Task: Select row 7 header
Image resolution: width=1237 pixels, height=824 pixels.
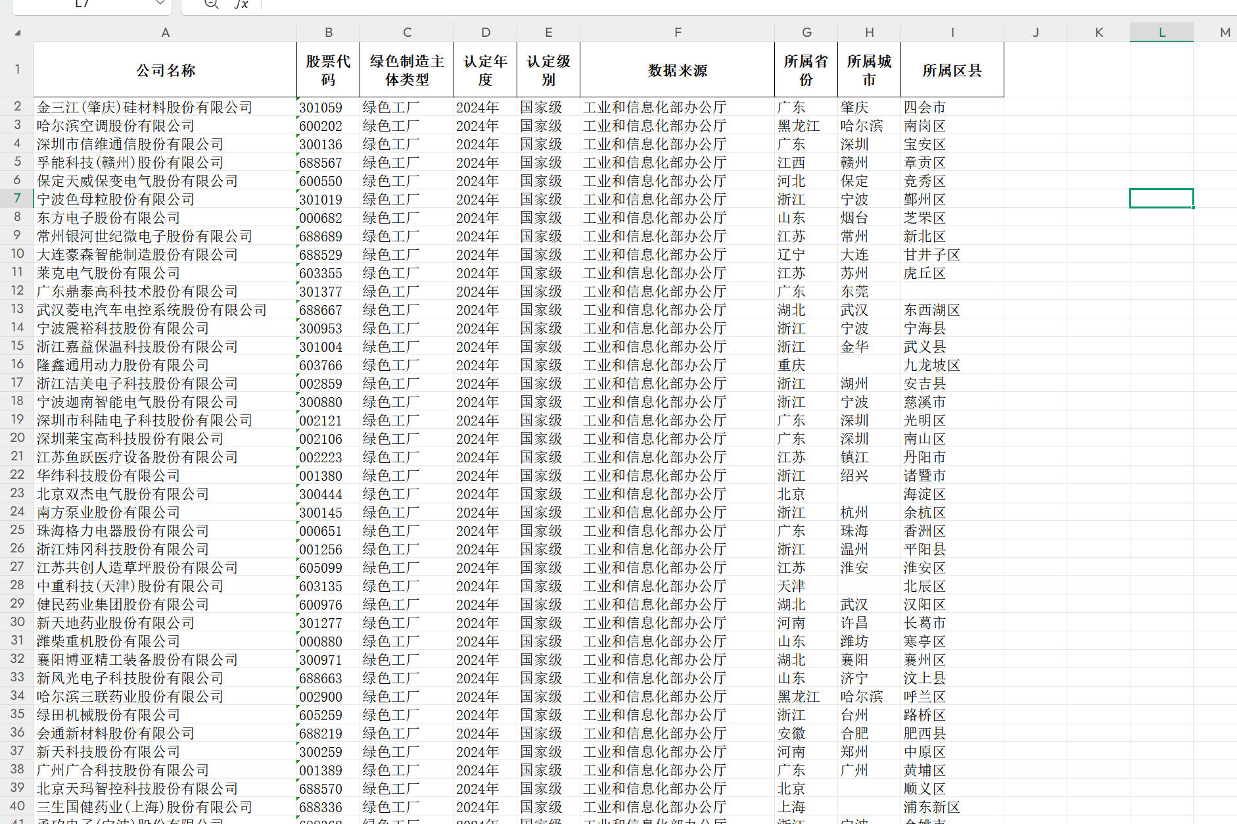Action: (x=17, y=198)
